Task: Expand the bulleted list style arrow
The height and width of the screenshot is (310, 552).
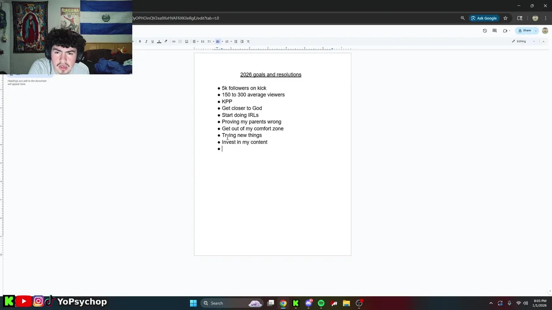Action: (222, 41)
